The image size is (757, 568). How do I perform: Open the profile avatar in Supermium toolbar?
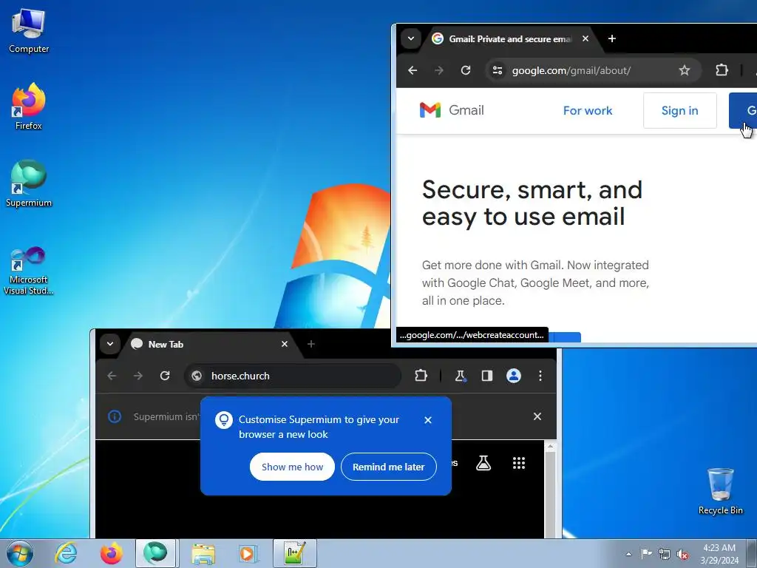(513, 376)
